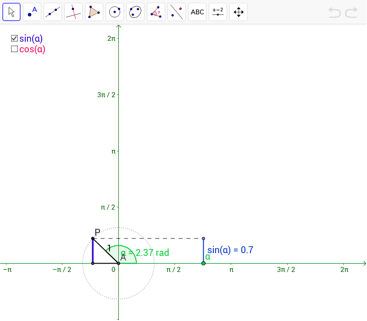Click the π label on the y-axis
Screen dimensions: 367x321
[x=113, y=152]
